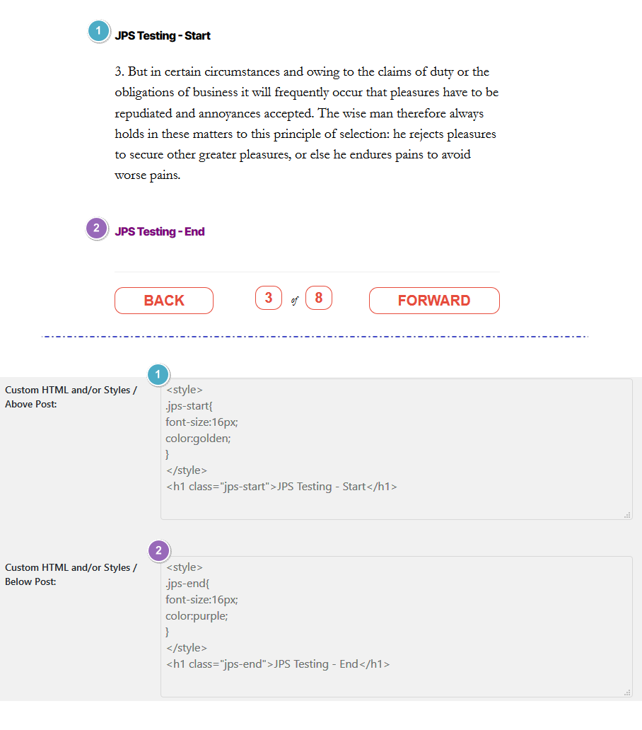Screen dimensions: 642x730
Task: Click the resize handle of Below Post textarea
Action: click(628, 693)
